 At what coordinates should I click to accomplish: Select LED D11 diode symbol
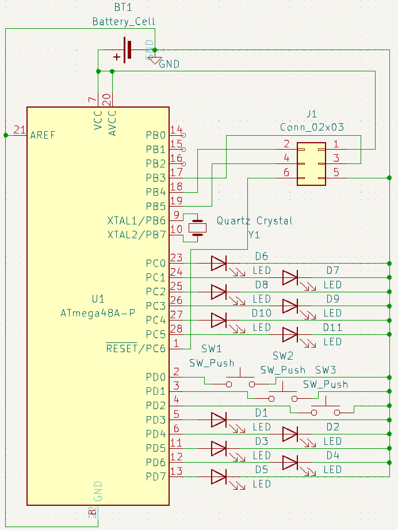(x=290, y=334)
